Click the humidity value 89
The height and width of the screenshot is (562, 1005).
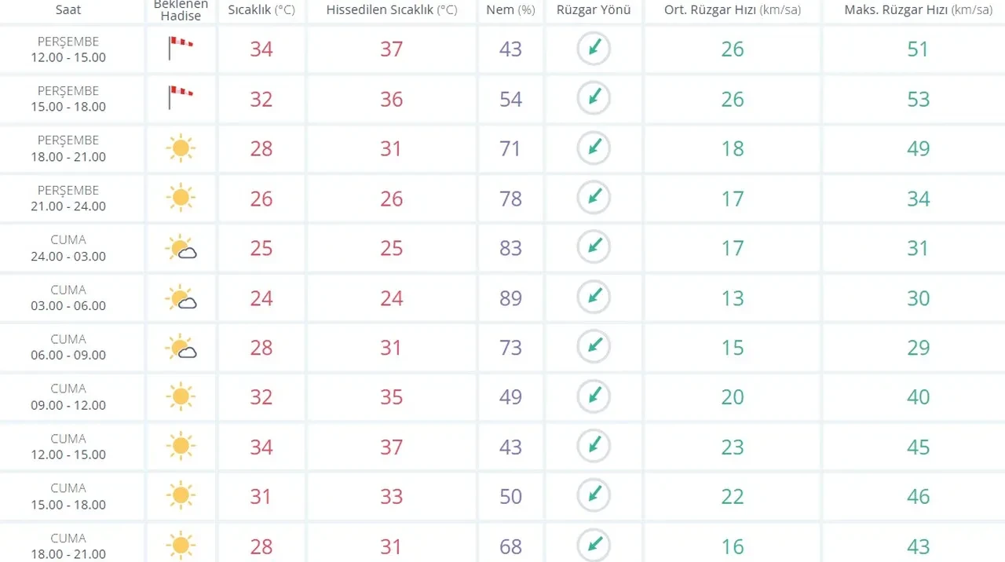tap(510, 298)
